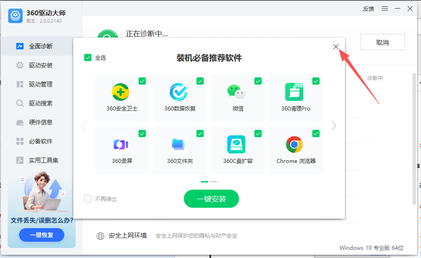Select the first green page indicator
The image size is (421, 258).
[x=205, y=182]
